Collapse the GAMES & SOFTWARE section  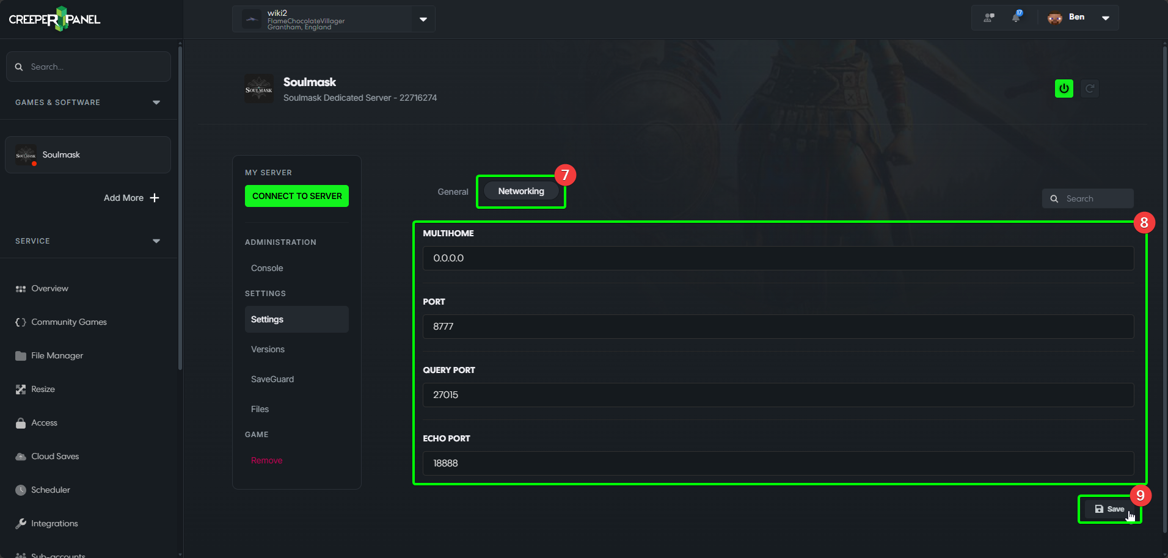(156, 102)
